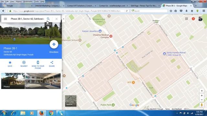Click the Directions round button
Image resolution: width=207 pixels, height=116 pixels.
point(54,44)
